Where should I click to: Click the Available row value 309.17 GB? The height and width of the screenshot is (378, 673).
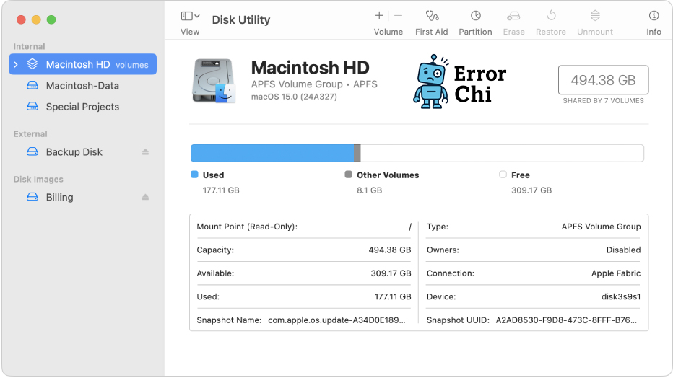pos(391,273)
